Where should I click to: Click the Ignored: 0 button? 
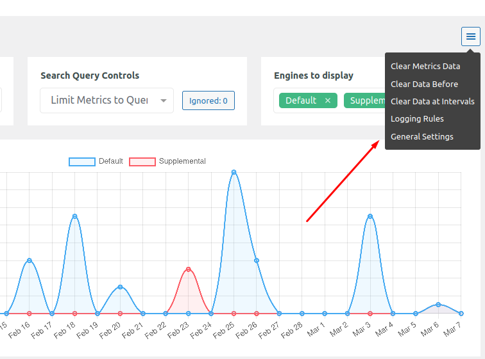click(x=208, y=100)
